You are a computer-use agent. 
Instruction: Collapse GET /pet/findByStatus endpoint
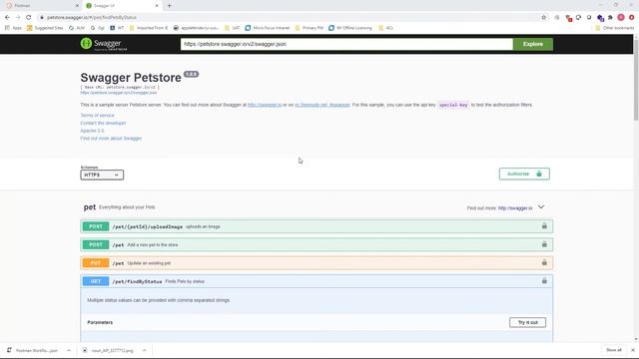click(x=317, y=281)
